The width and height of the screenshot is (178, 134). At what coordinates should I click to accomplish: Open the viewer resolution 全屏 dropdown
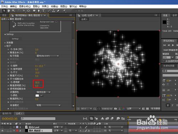click(133, 109)
